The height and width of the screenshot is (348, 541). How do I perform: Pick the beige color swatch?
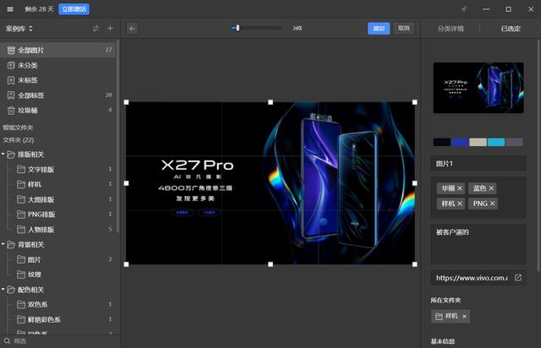coord(478,142)
